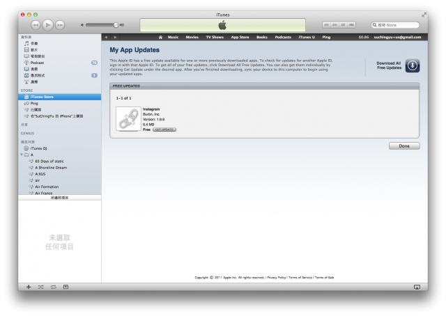
Task: Click the Instagram app name
Action: coord(151,109)
